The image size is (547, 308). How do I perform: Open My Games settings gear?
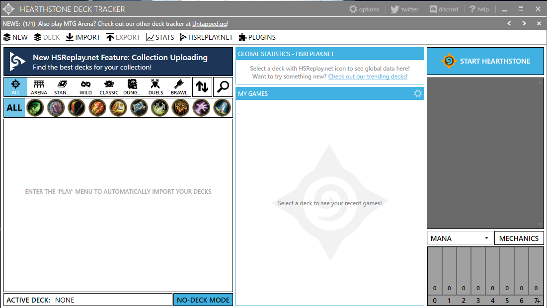pos(417,93)
